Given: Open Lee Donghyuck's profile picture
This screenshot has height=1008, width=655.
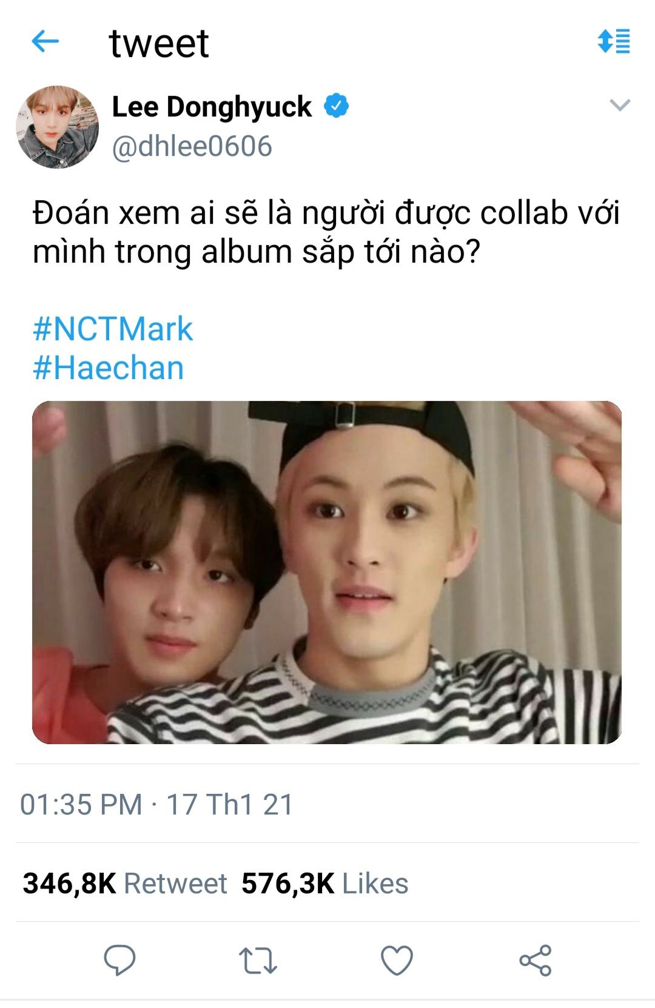Looking at the screenshot, I should [x=57, y=127].
